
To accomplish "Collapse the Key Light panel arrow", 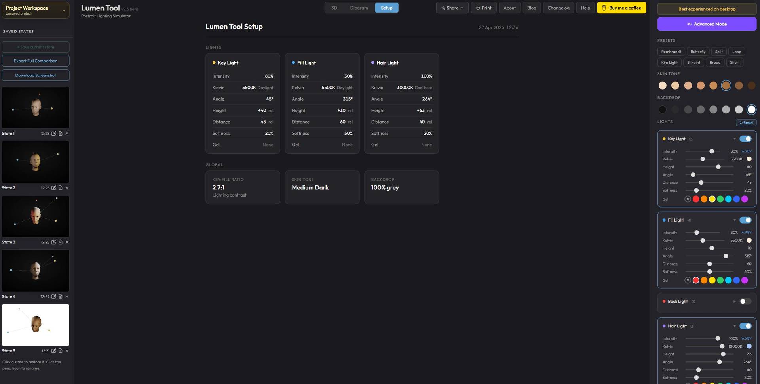I will [x=734, y=139].
